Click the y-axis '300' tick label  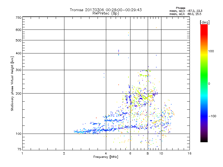click(x=18, y=70)
